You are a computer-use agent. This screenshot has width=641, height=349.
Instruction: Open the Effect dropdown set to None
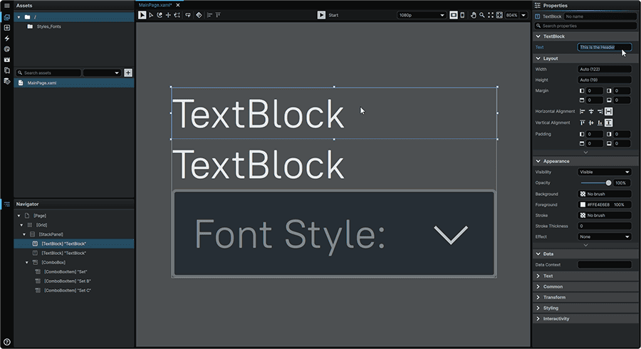(x=604, y=236)
